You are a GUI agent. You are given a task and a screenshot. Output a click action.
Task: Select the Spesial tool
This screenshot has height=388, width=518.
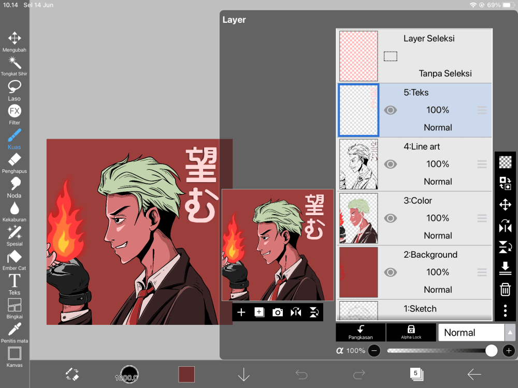point(14,236)
